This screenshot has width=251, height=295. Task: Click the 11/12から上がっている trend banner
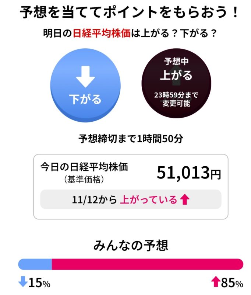(131, 199)
